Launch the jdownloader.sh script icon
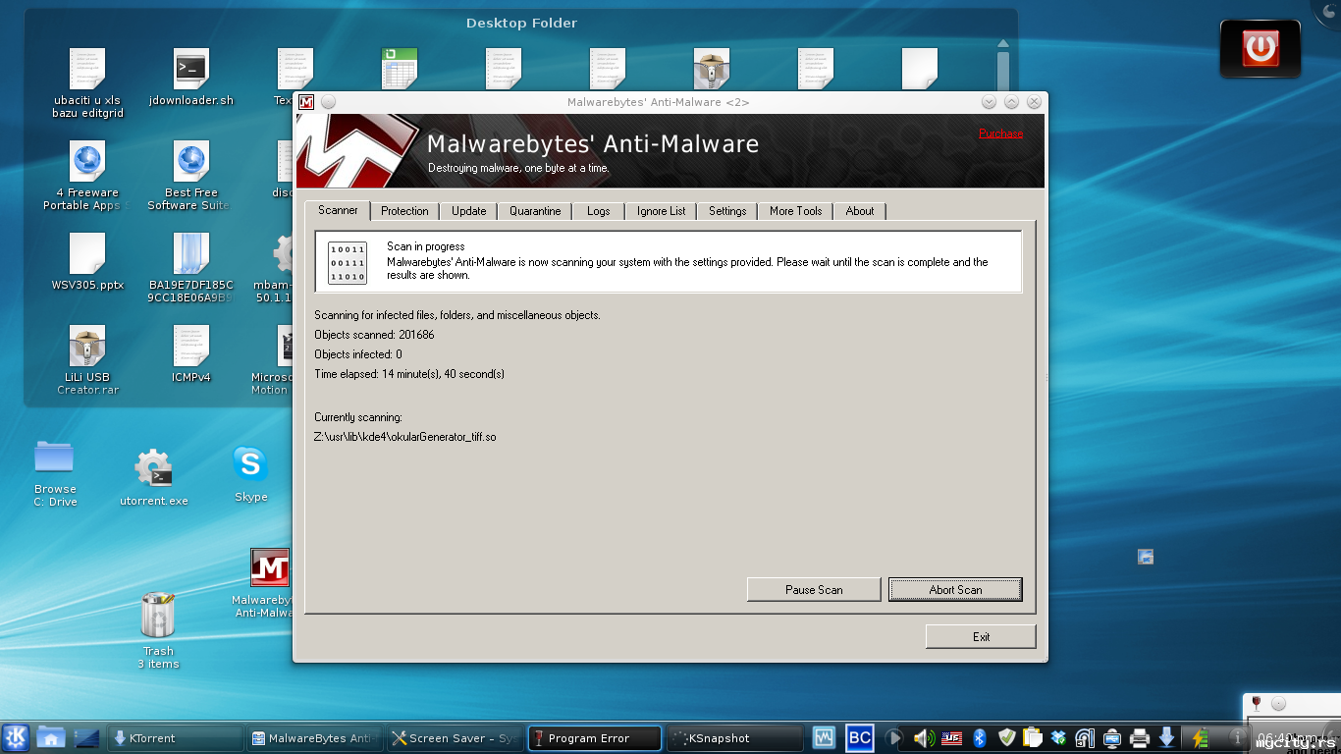Screen dimensions: 1341x754 [x=191, y=78]
